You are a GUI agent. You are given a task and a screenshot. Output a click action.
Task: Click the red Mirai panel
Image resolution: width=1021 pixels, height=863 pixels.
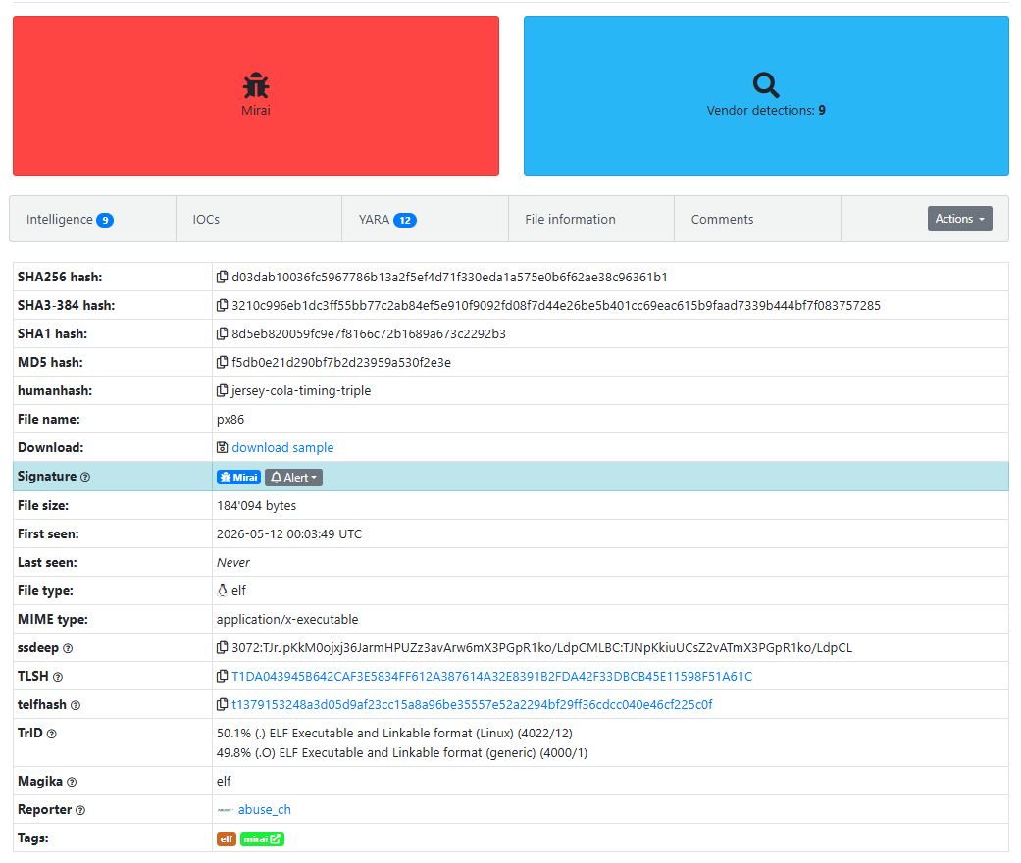[256, 96]
